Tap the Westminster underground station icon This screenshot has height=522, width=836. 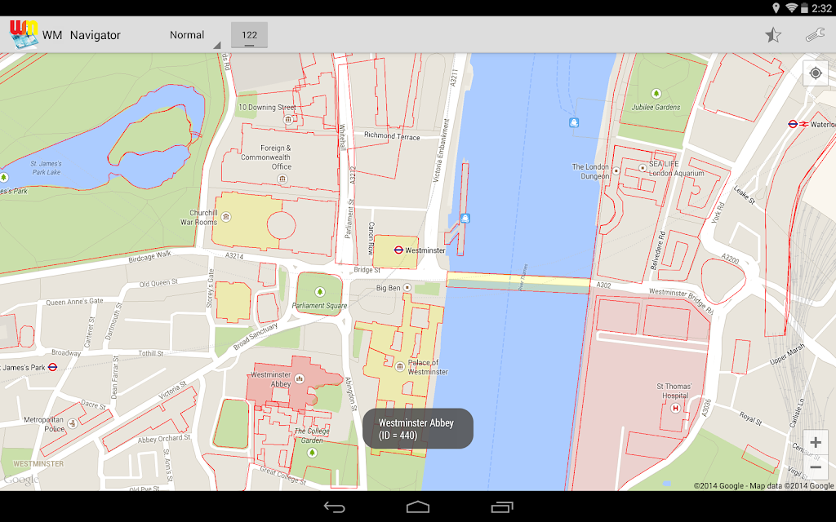[398, 250]
